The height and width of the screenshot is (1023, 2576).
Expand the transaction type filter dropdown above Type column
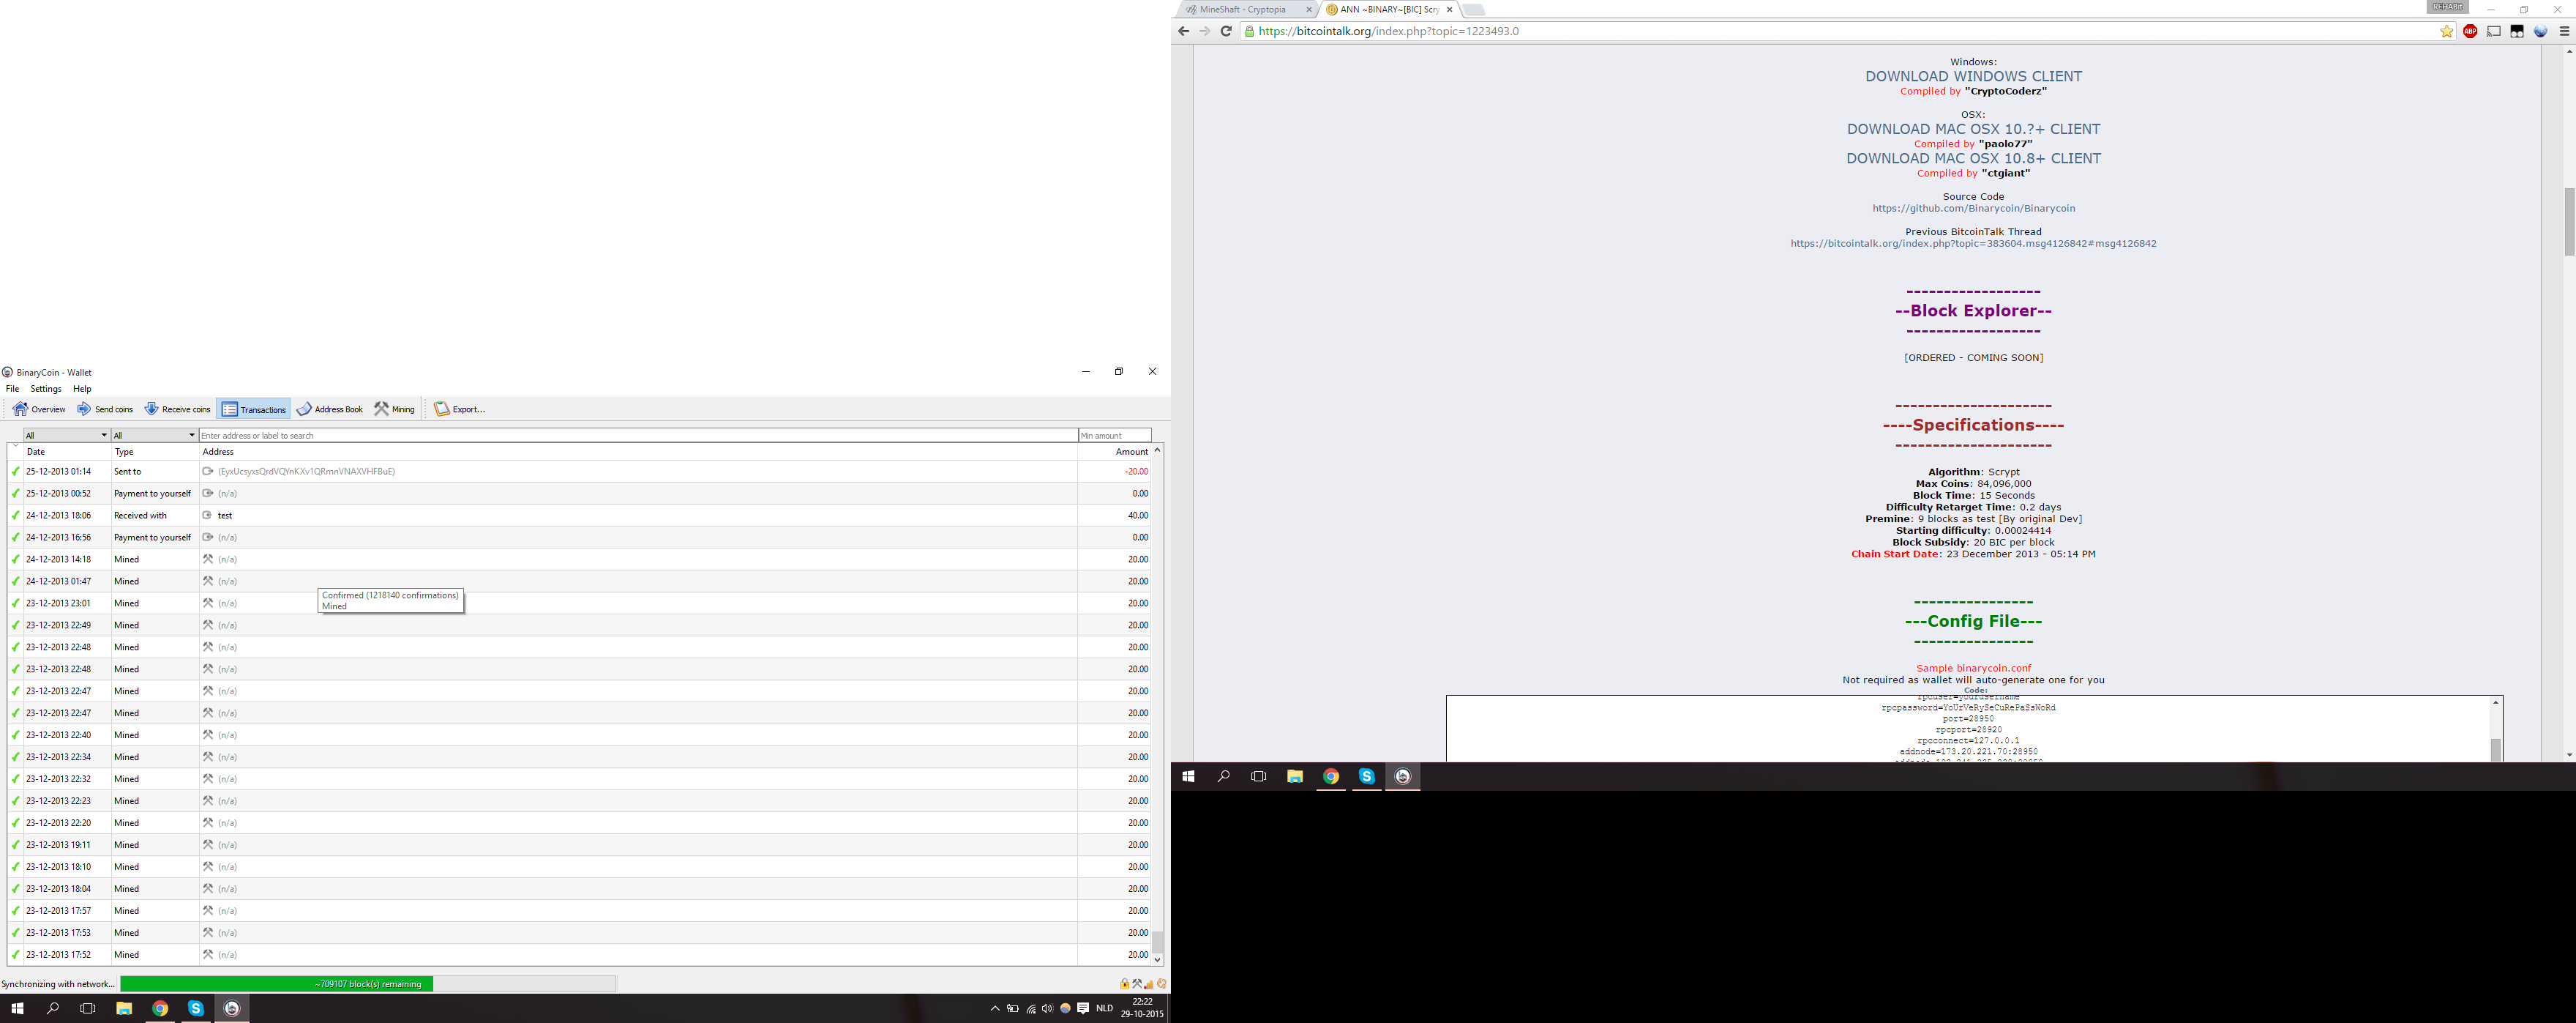pyautogui.click(x=154, y=436)
